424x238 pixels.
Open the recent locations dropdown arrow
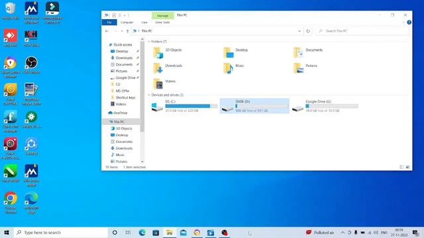122,31
